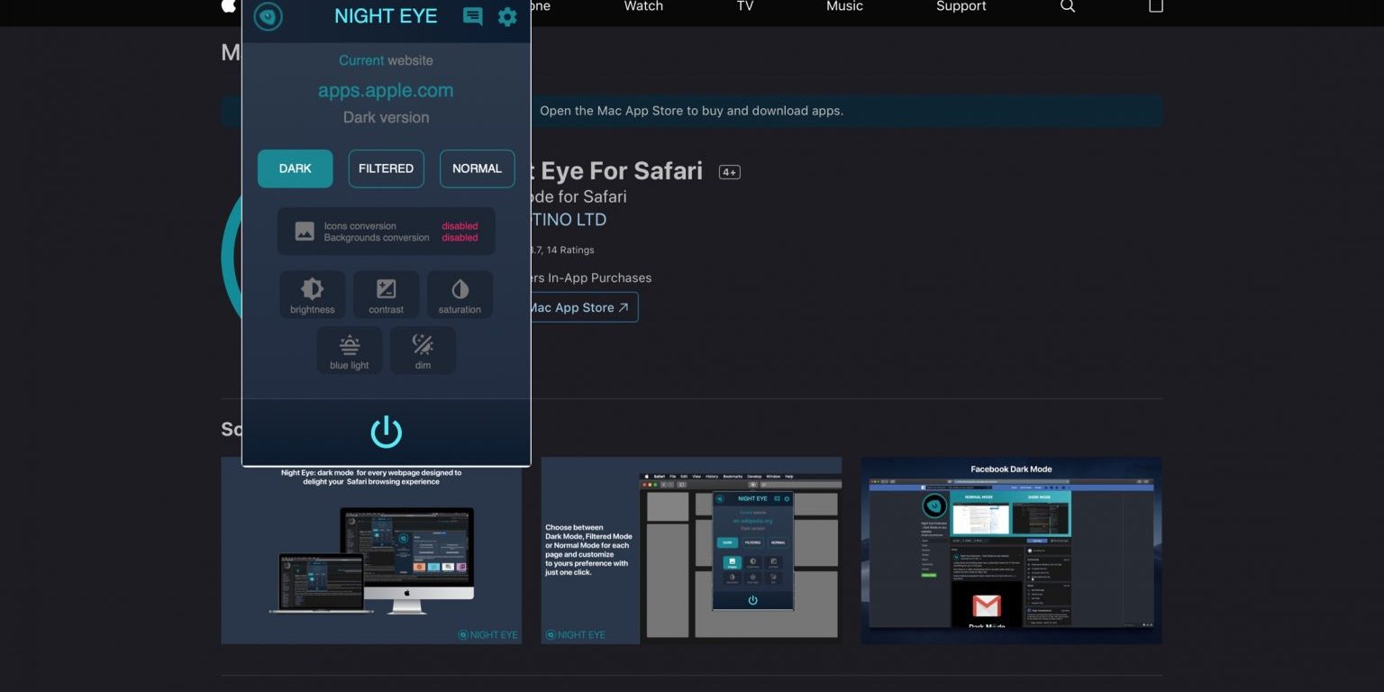Viewport: 1384px width, 692px height.
Task: Open the Music menu item
Action: [x=844, y=6]
